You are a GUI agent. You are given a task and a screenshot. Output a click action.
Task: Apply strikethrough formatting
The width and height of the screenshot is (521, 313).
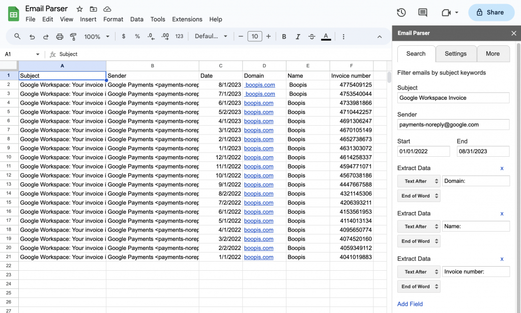click(312, 37)
